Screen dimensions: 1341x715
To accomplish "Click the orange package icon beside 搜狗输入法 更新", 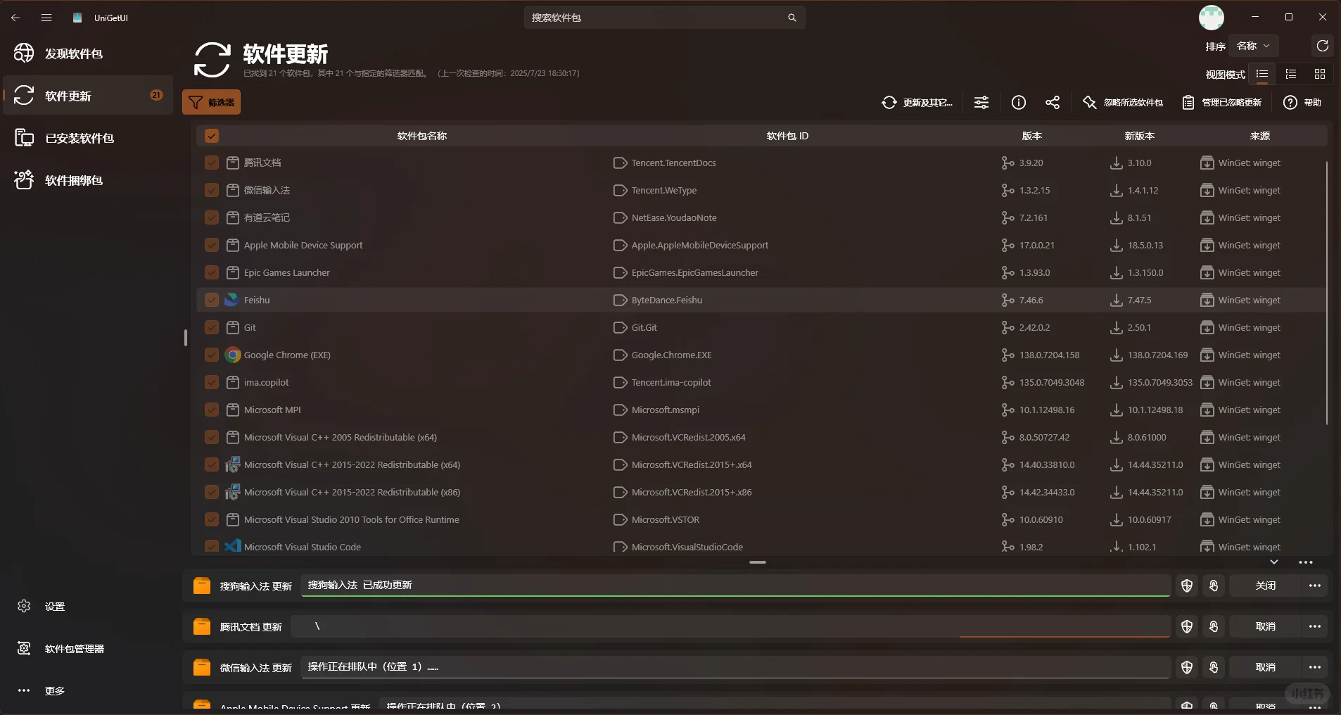I will point(202,586).
